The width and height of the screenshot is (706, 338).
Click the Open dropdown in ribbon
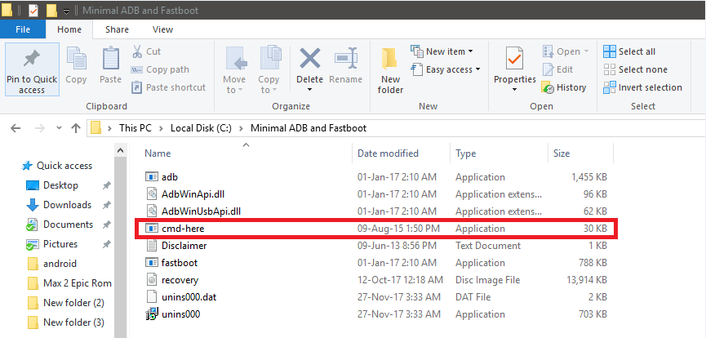pos(566,51)
